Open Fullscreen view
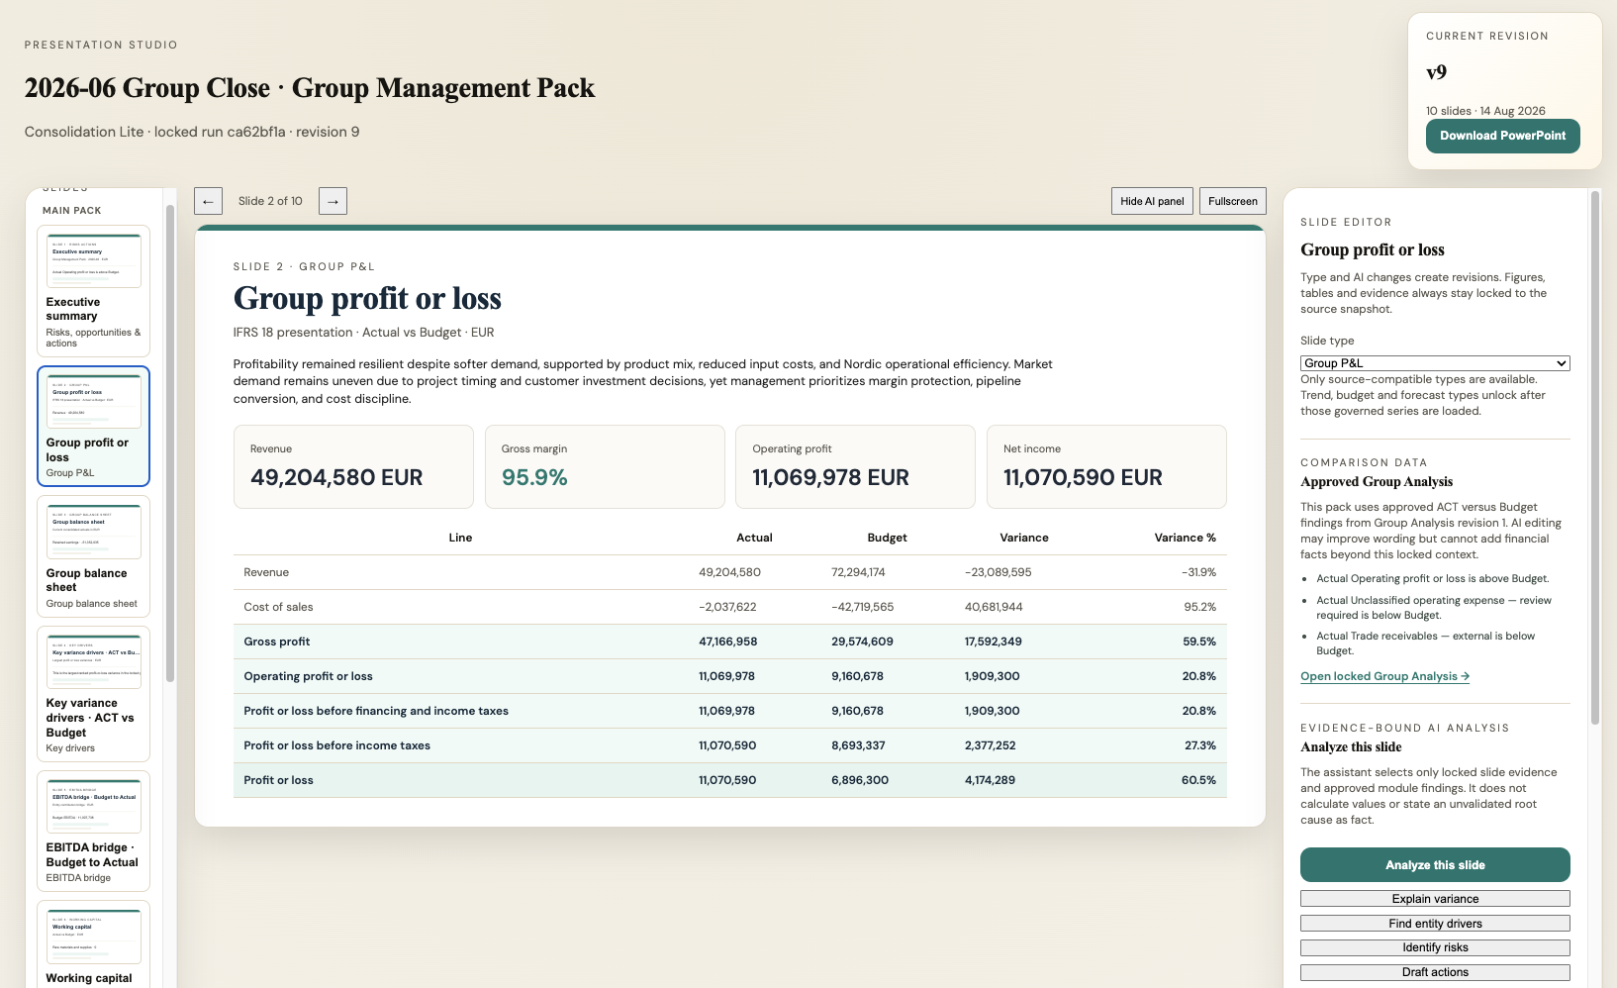Viewport: 1617px width, 988px height. pyautogui.click(x=1232, y=201)
